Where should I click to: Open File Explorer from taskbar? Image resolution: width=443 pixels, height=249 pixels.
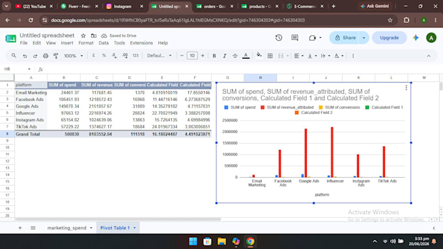pyautogui.click(x=221, y=241)
